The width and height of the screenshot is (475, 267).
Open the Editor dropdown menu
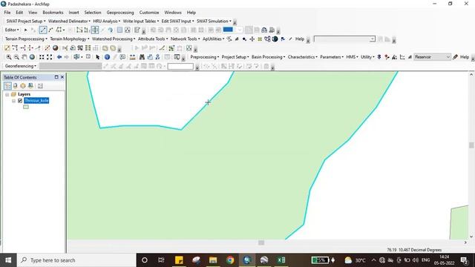(12, 30)
